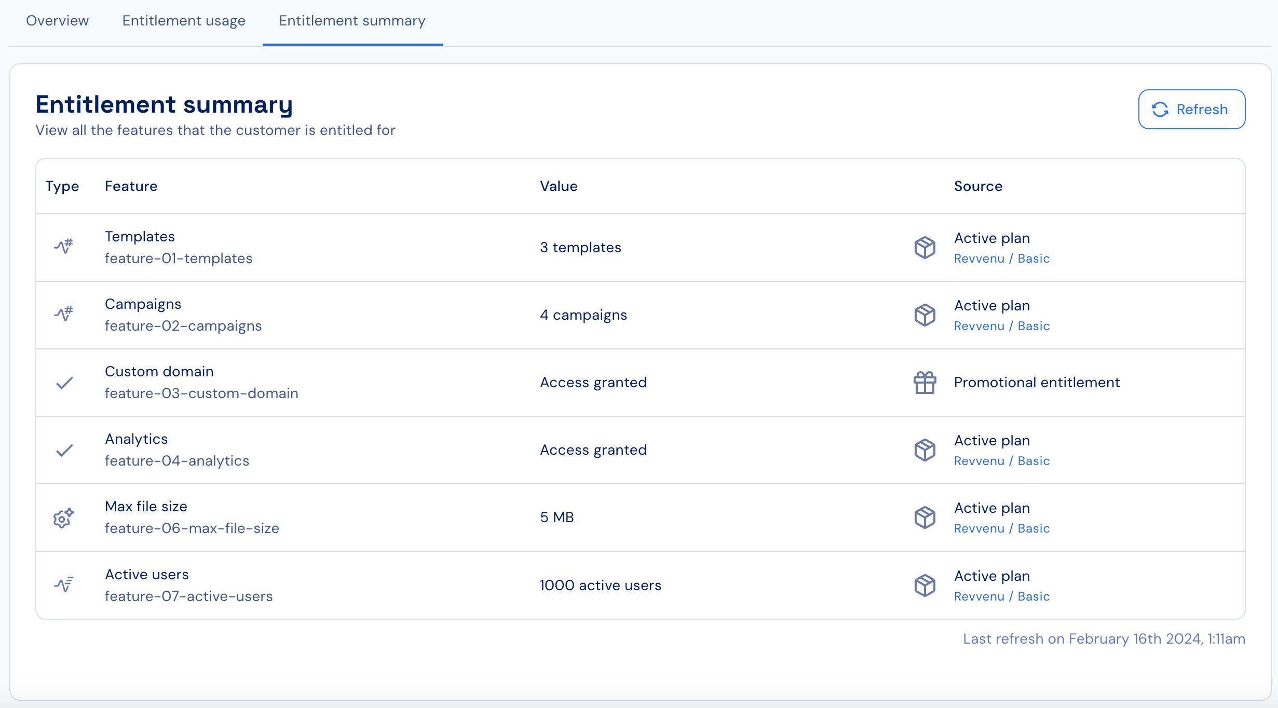Click the Templates quantity type icon

pos(64,247)
